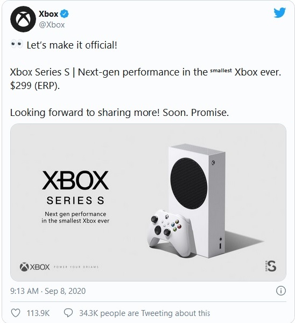Open the Xbox display name
Viewport: 295px width, 323px height.
48,14
